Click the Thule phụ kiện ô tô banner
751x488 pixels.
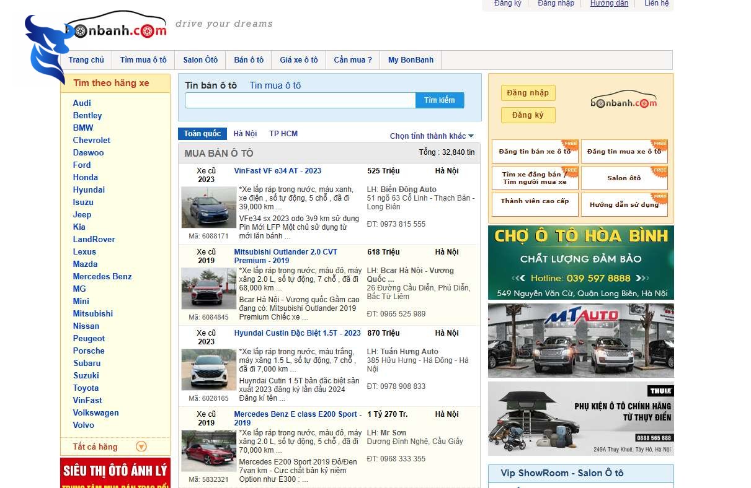point(580,419)
